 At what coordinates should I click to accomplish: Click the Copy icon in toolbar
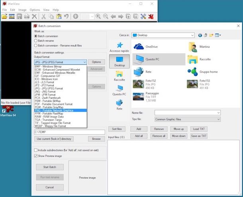[x=51, y=16]
